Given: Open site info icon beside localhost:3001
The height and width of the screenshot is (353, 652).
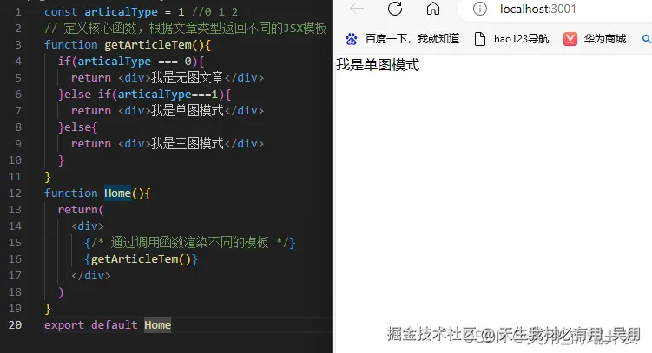Looking at the screenshot, I should [x=480, y=9].
